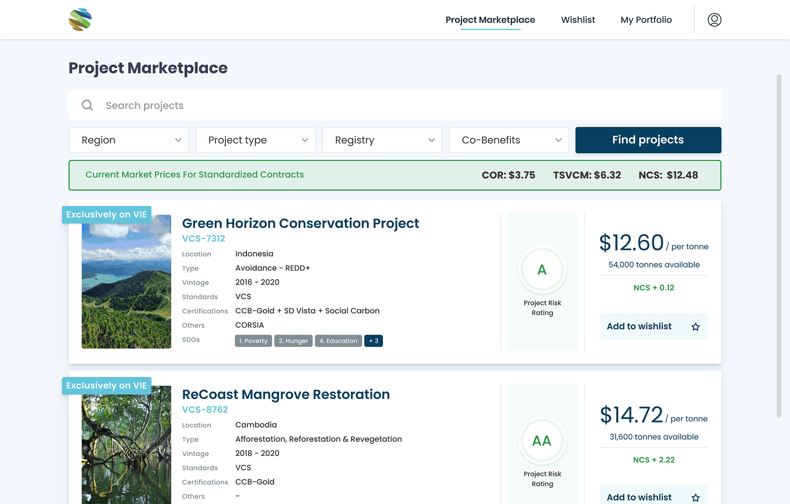
Task: Switch to Project Marketplace tab
Action: tap(490, 20)
